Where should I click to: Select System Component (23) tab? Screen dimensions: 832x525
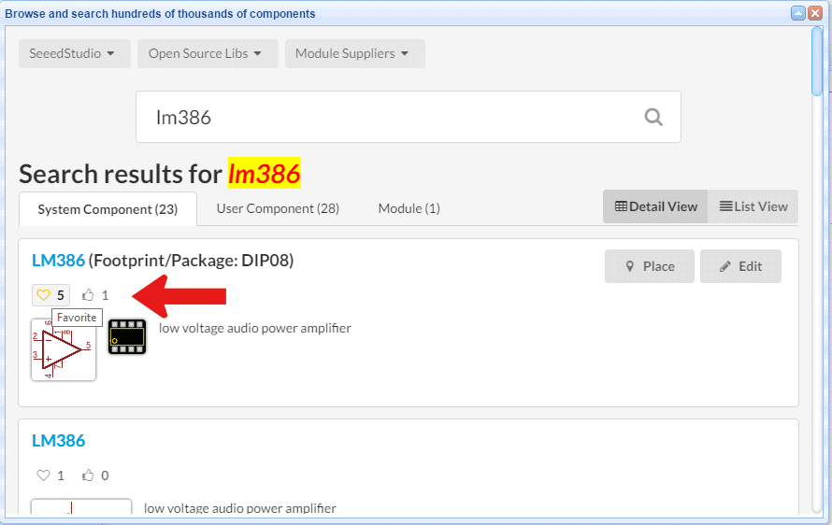pos(108,209)
